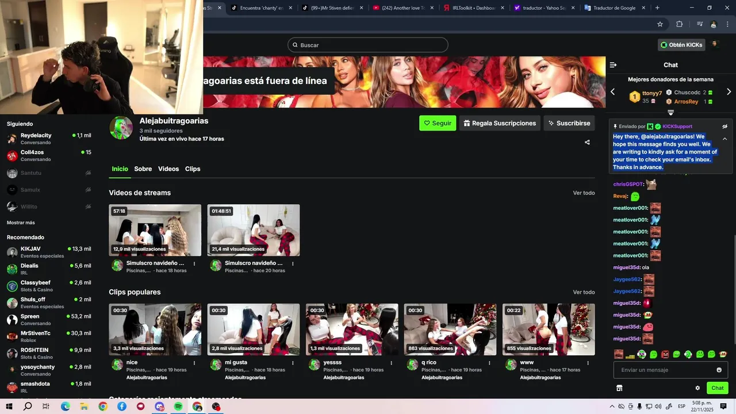The image size is (736, 414).
Task: Show next top donors with right arrow
Action: tap(729, 92)
